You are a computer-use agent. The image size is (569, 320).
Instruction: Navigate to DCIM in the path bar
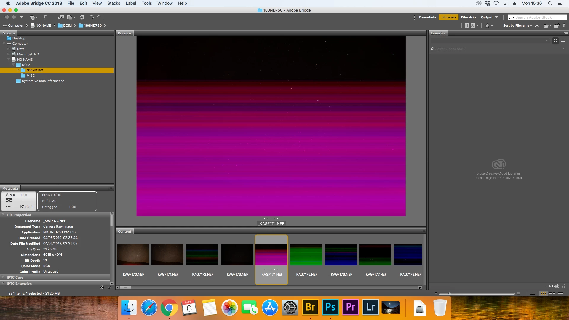[x=67, y=25]
